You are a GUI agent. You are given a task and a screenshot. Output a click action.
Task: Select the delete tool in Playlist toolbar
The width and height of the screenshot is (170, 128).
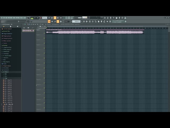click(32, 24)
